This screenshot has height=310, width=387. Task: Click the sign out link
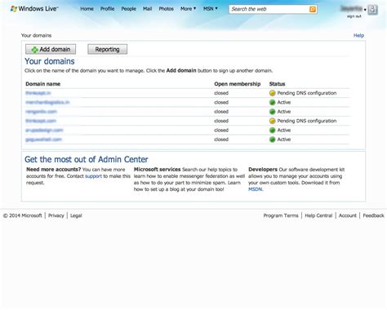click(354, 16)
